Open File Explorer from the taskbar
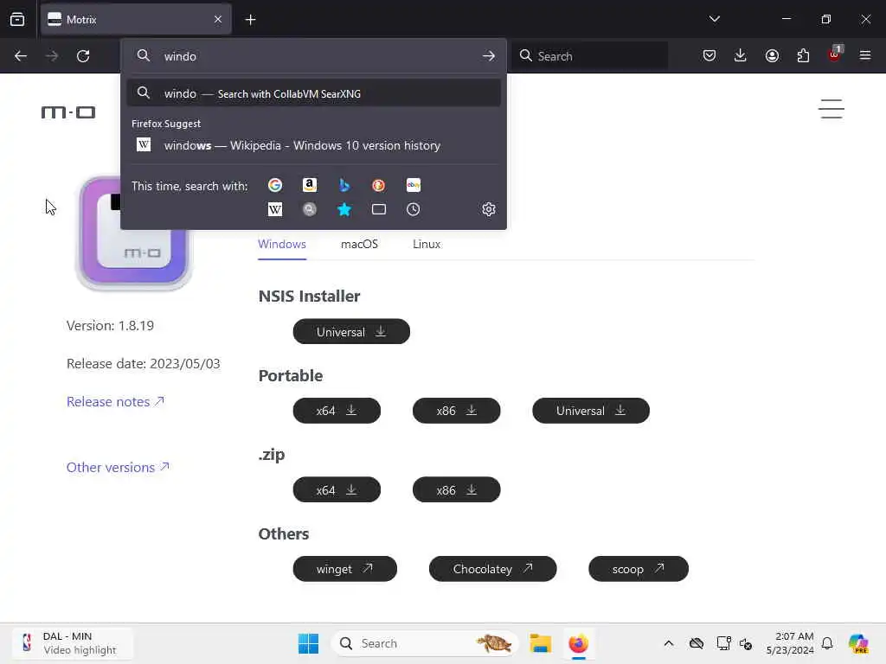Screen dimensions: 886x664 tap(540, 643)
